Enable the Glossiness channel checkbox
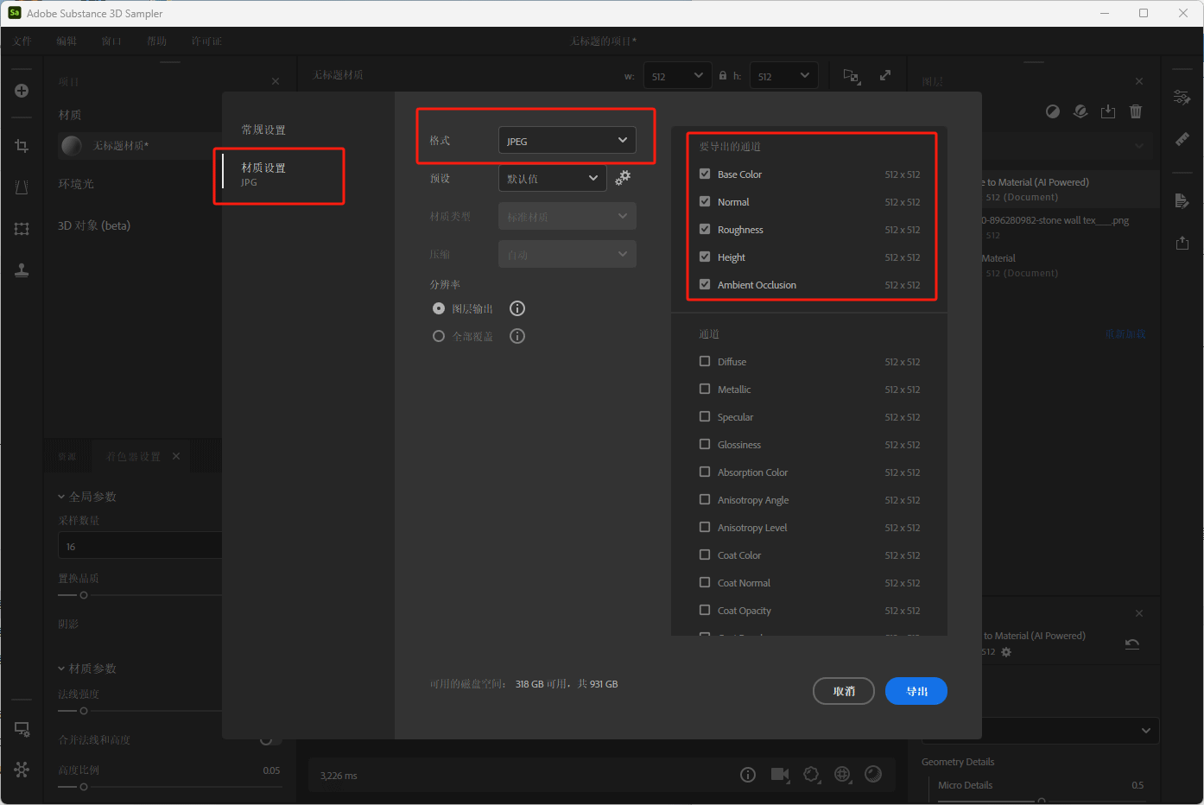The height and width of the screenshot is (805, 1204). pyautogui.click(x=705, y=444)
